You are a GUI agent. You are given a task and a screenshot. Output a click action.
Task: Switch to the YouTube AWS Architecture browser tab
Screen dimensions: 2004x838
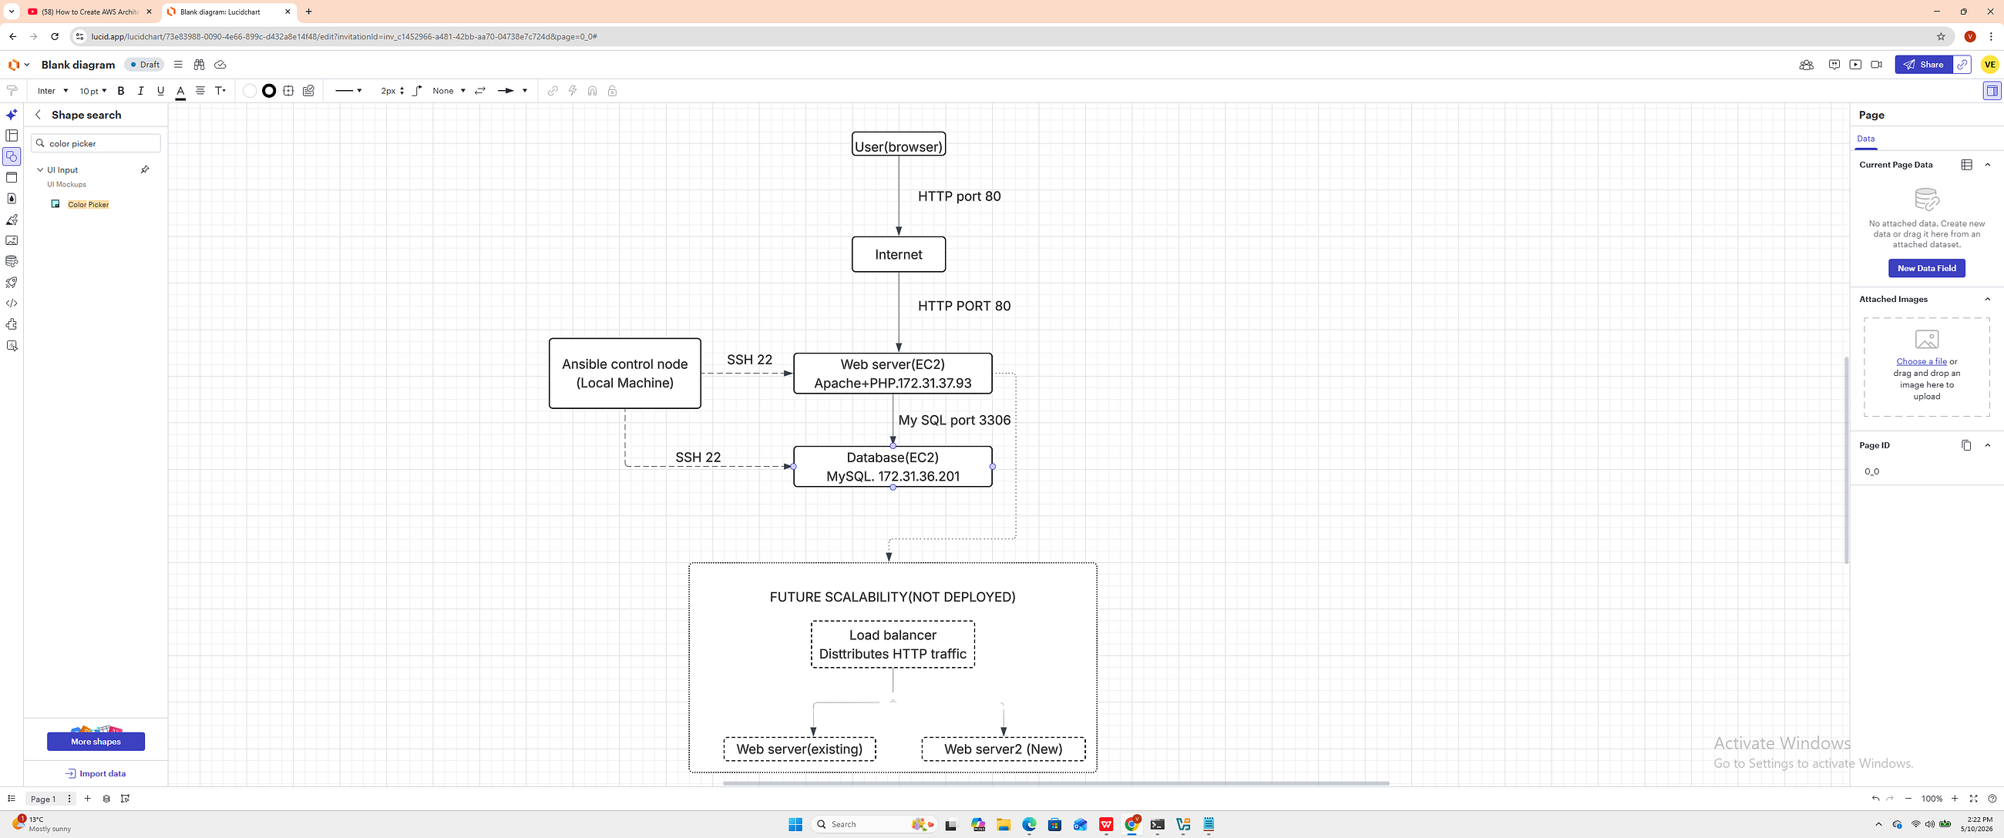coord(91,12)
